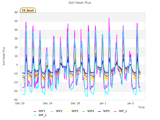Viewport: 160px width, 120px height.
Task: Click the TZ_fmet annotation label
Action: (28, 10)
